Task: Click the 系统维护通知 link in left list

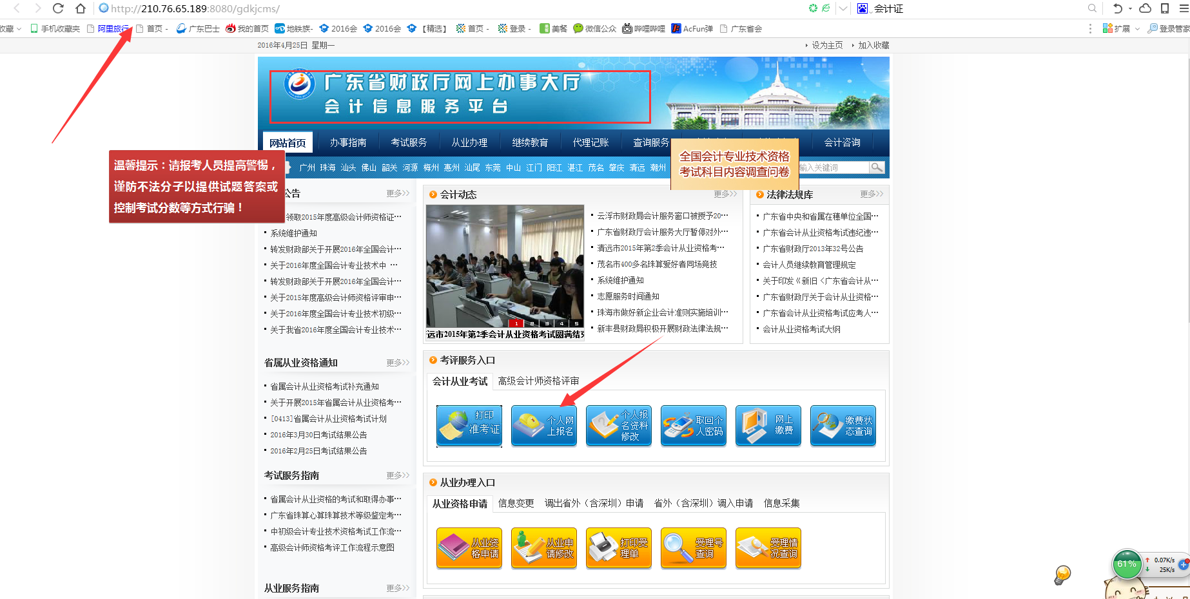Action: coord(293,233)
